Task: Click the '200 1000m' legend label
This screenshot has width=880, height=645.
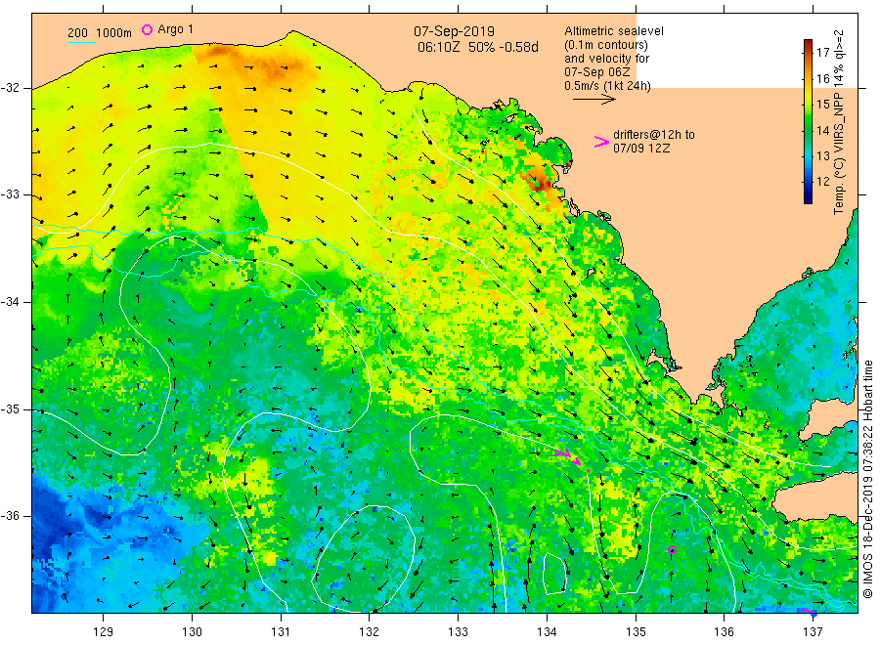Action: 100,32
